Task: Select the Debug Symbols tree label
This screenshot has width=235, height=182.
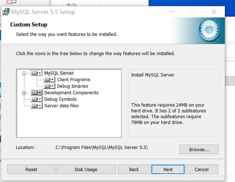Action: tap(60, 99)
